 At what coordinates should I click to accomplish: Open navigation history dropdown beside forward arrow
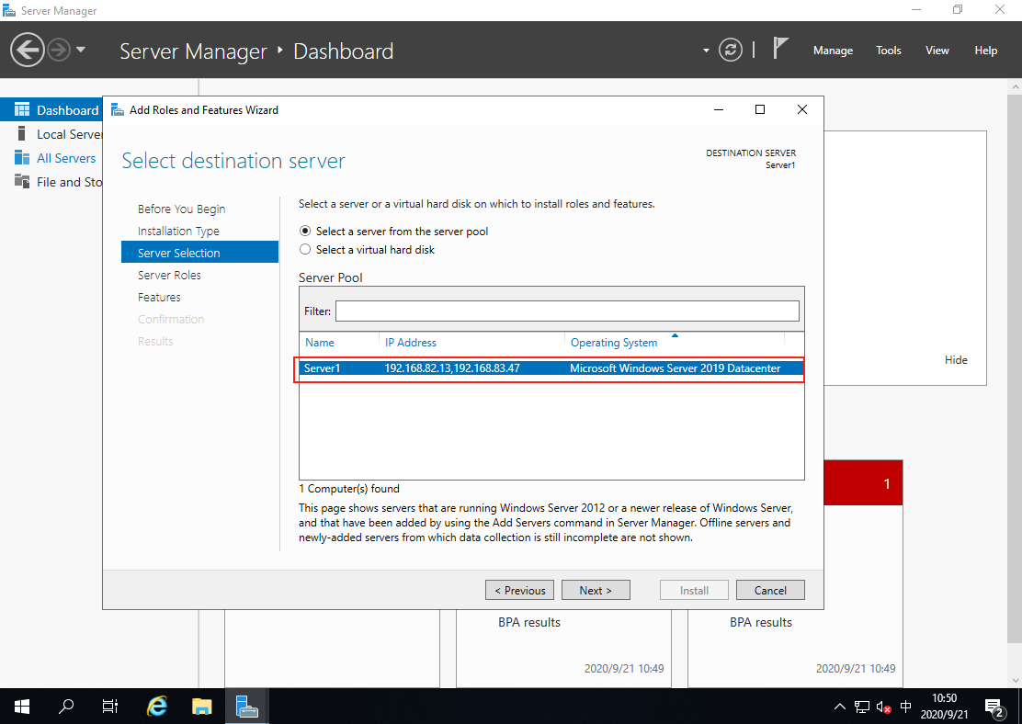tap(81, 50)
